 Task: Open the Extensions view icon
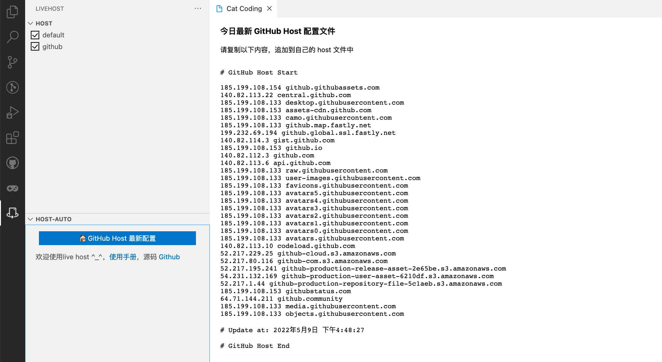coord(12,138)
